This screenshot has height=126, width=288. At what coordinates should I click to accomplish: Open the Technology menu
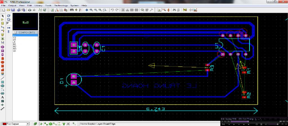click(61, 5)
